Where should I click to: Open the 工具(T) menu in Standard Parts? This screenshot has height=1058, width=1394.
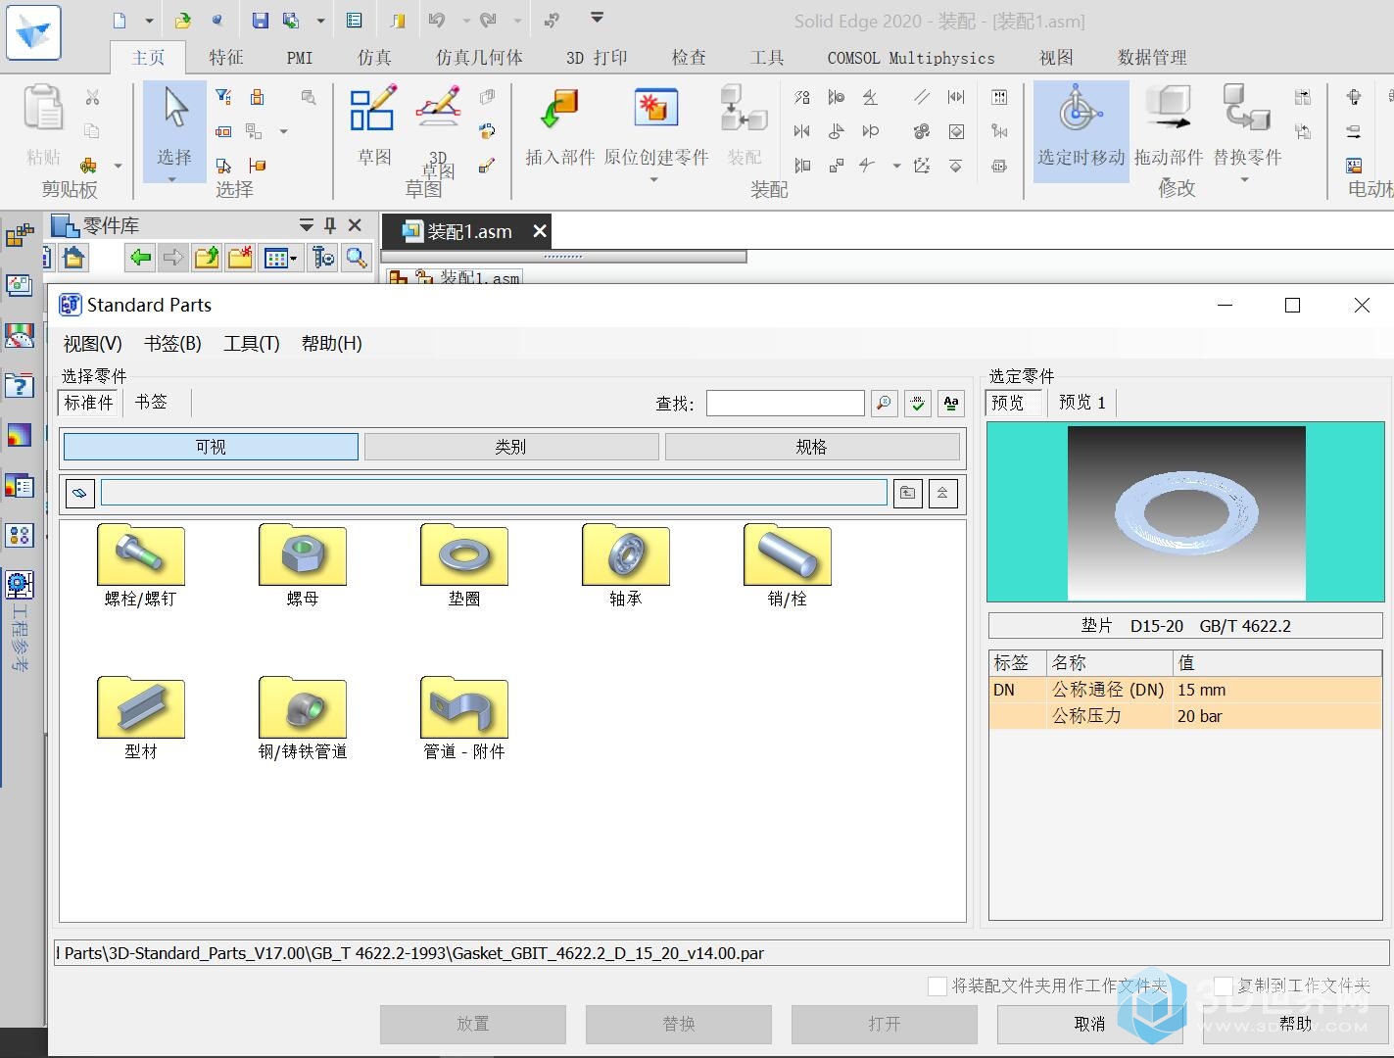[x=252, y=344]
